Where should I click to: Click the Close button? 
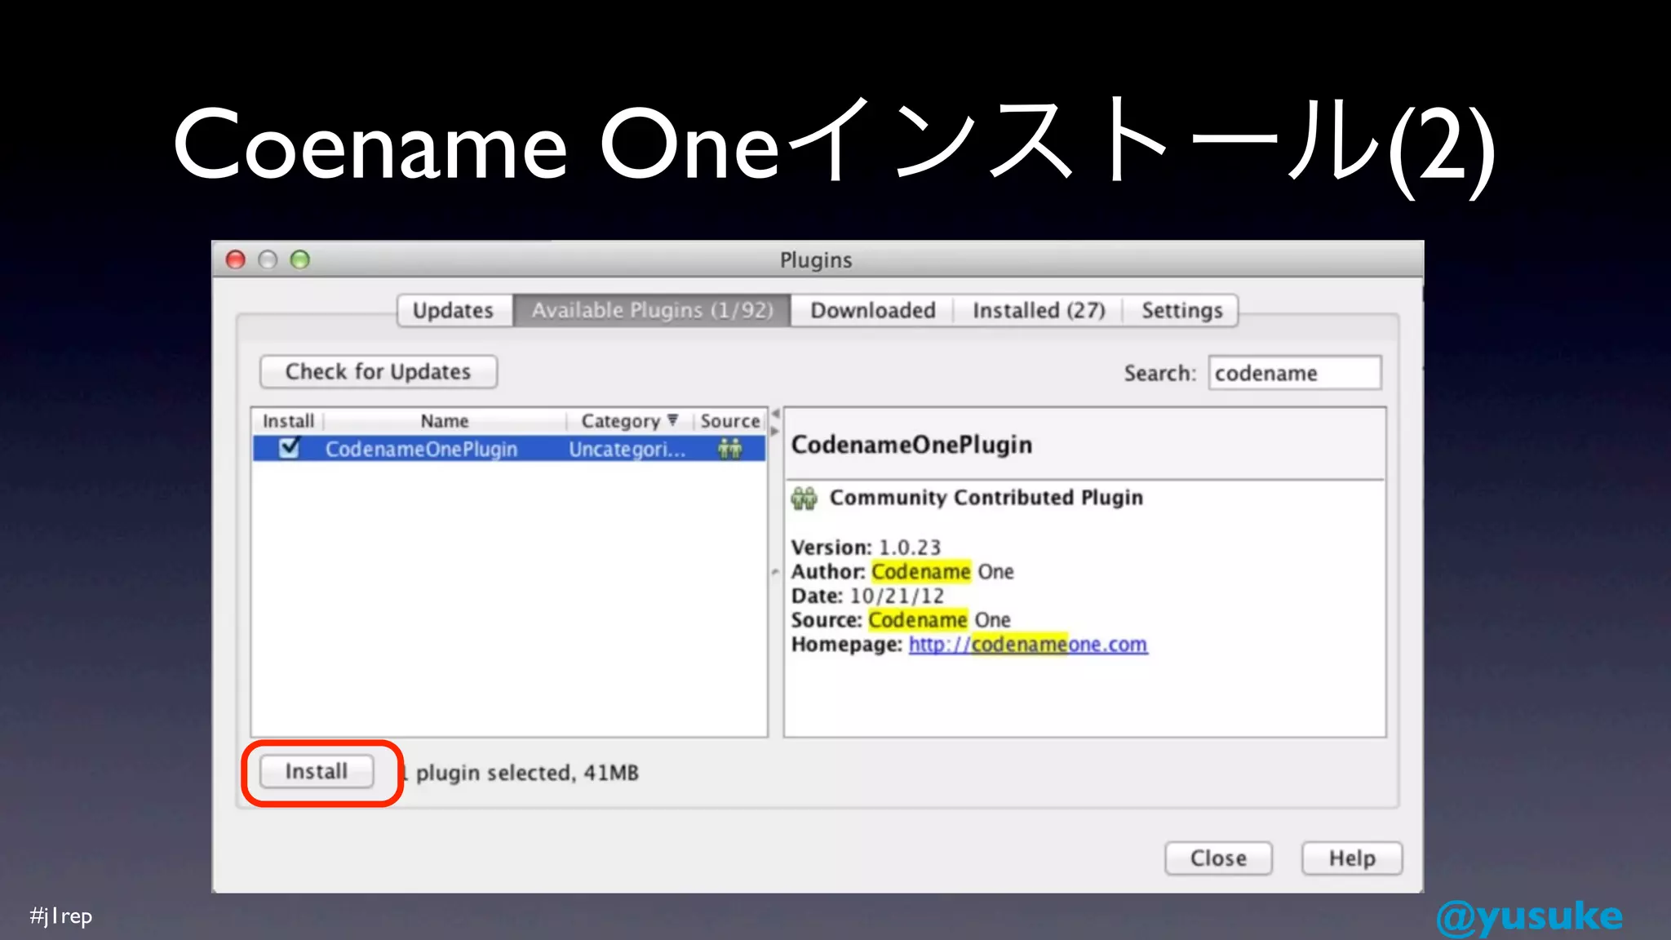pyautogui.click(x=1218, y=858)
